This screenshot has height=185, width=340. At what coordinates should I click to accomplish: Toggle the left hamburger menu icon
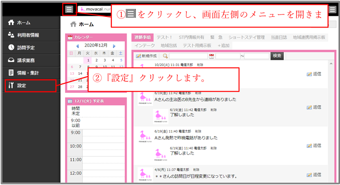coord(69,9)
